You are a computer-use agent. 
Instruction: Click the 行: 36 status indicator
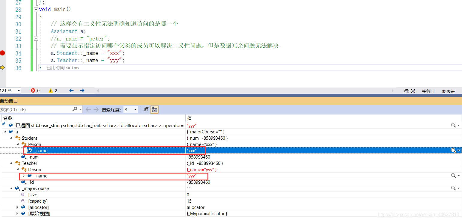(410, 91)
